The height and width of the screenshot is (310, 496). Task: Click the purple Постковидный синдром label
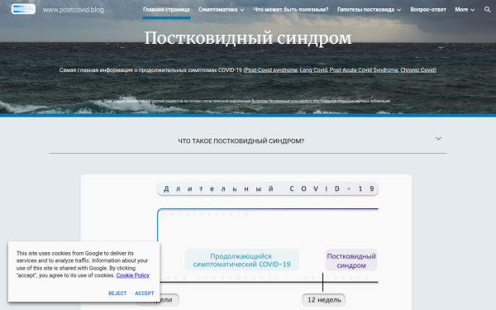click(x=351, y=260)
